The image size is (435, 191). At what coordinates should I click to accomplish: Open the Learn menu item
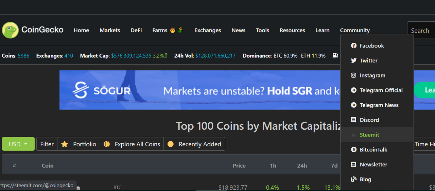click(x=323, y=30)
